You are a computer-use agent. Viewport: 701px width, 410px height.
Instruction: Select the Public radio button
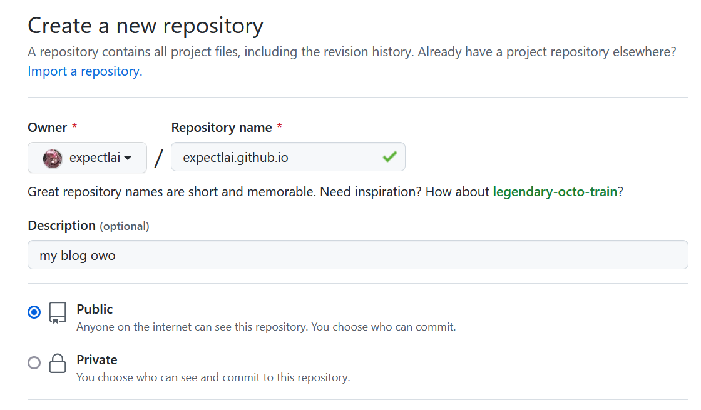[x=34, y=312]
